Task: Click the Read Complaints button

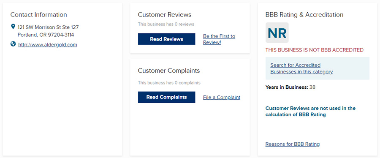Action: coord(166,97)
